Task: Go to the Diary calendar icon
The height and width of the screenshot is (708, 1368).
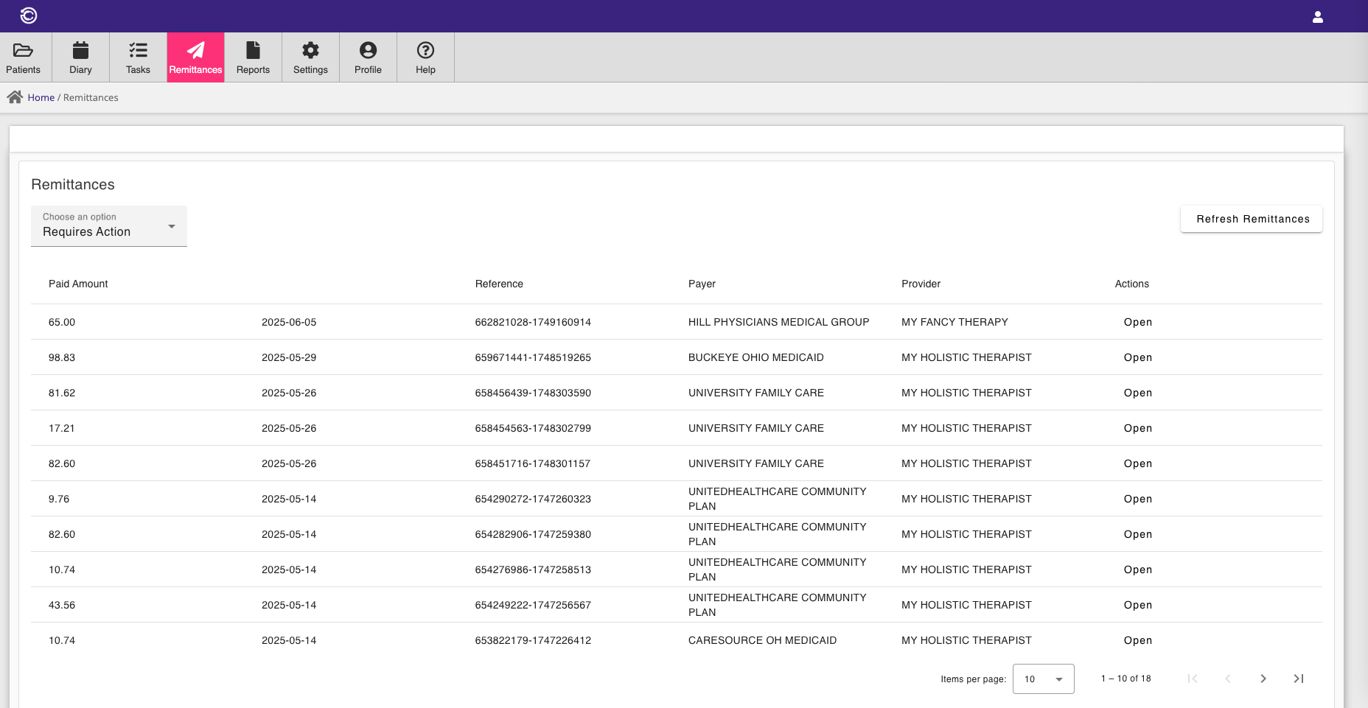Action: tap(80, 50)
